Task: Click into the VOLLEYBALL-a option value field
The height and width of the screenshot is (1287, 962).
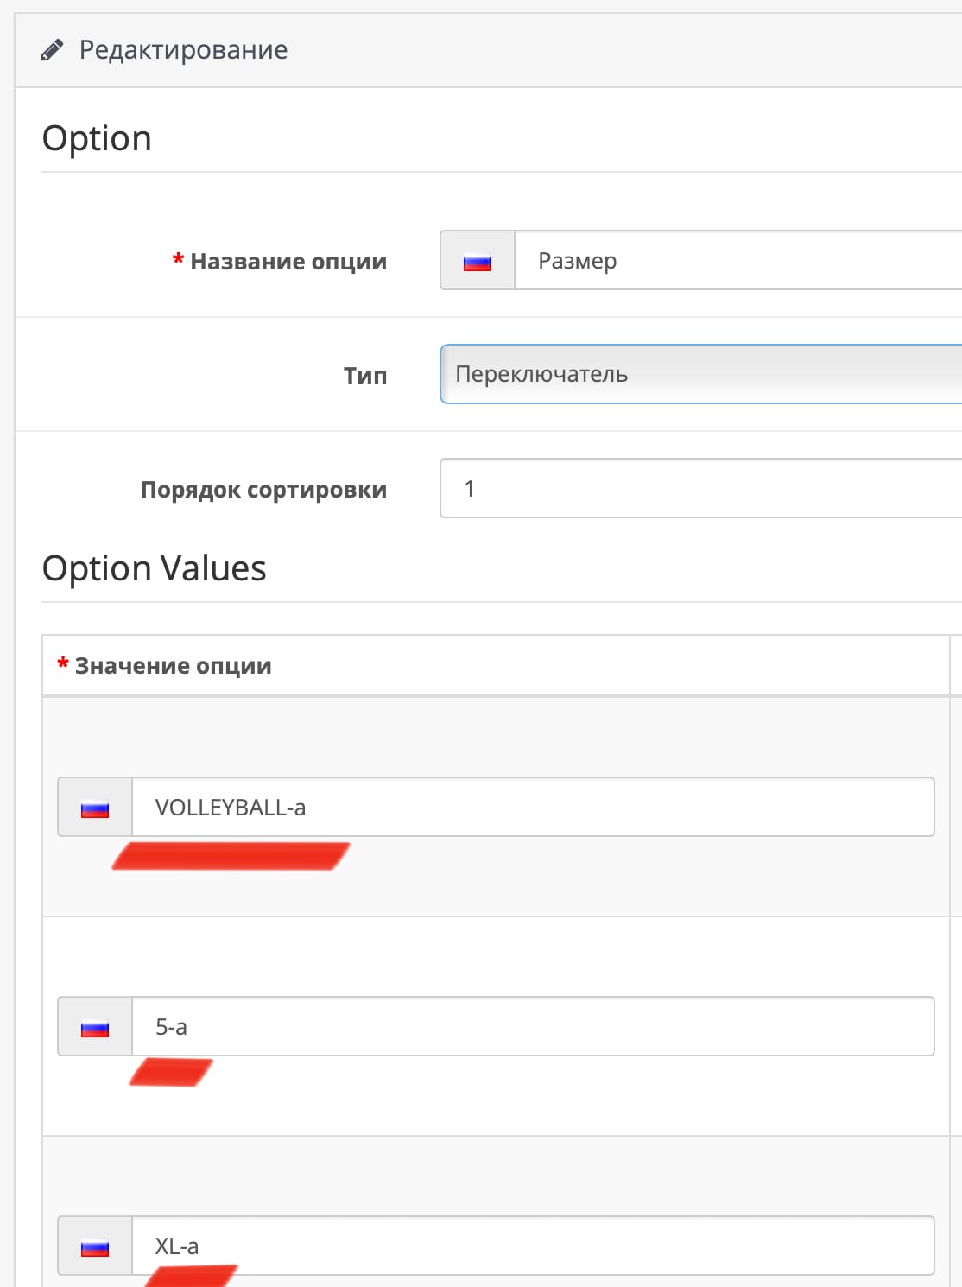Action: (x=532, y=808)
